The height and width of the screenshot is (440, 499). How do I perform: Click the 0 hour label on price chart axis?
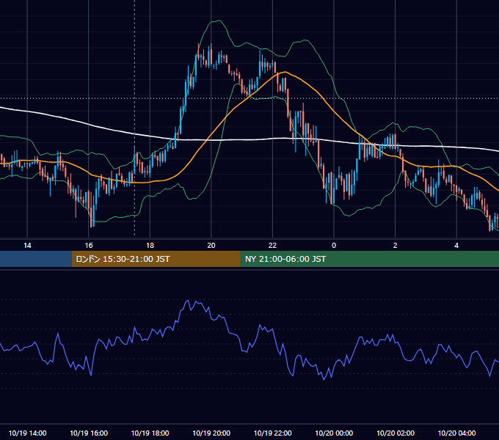tap(334, 246)
